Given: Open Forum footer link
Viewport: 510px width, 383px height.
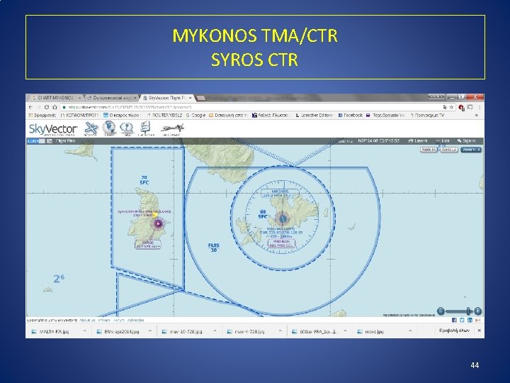Looking at the screenshot, I should 119,320.
